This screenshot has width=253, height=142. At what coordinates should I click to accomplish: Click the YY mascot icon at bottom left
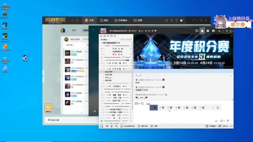(x=102, y=126)
